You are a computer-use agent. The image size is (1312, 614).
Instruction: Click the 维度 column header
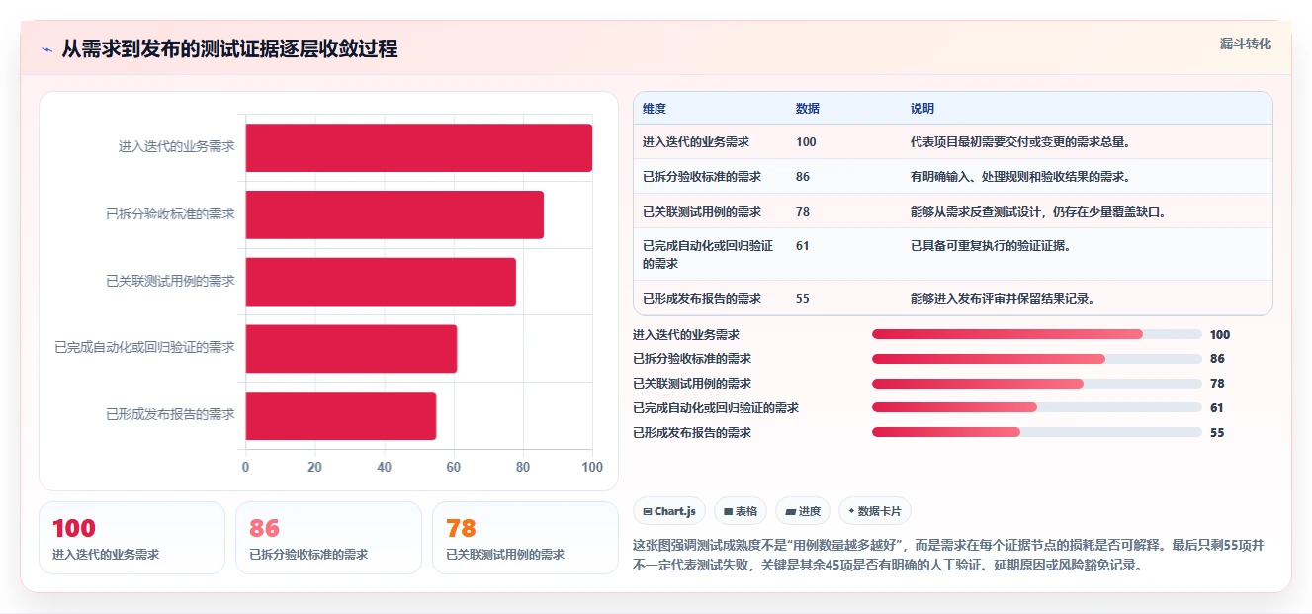click(655, 109)
